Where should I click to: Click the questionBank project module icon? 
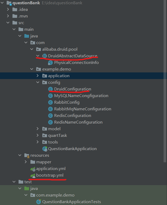[x=9, y=3]
